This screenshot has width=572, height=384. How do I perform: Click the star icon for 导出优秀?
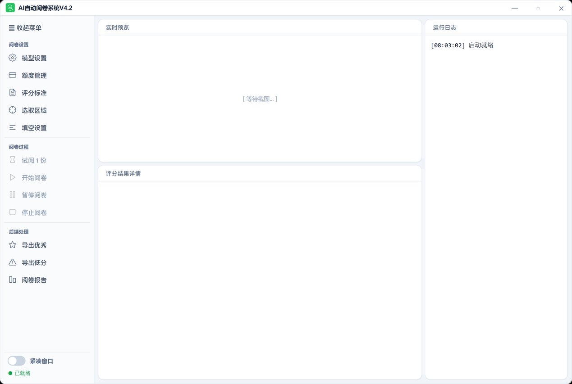coord(13,245)
